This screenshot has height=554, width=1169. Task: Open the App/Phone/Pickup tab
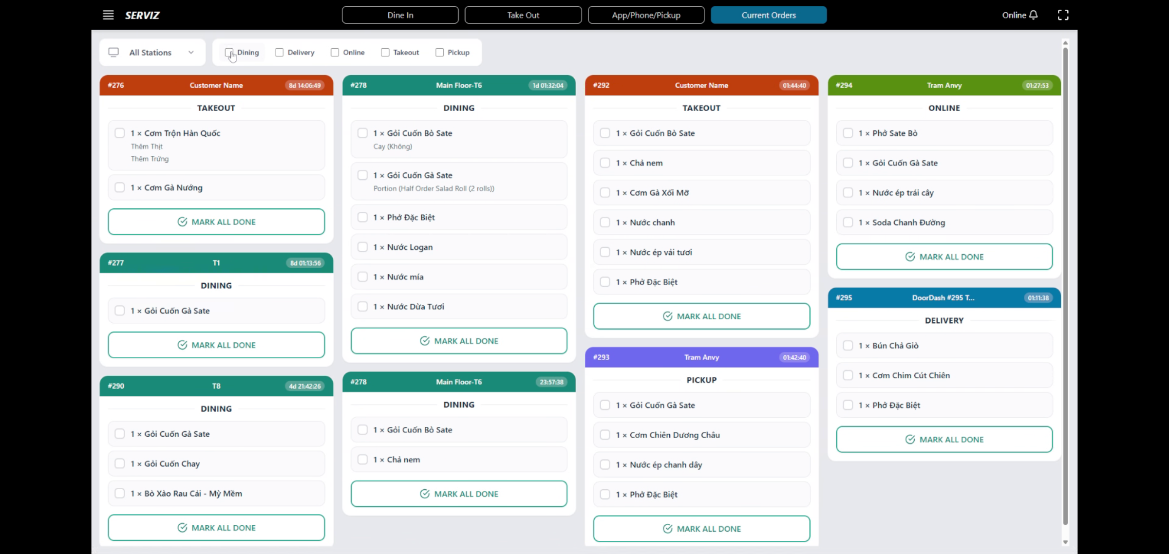[646, 15]
